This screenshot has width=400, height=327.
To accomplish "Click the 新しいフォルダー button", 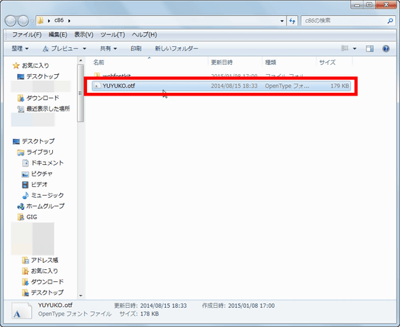I will coord(176,49).
